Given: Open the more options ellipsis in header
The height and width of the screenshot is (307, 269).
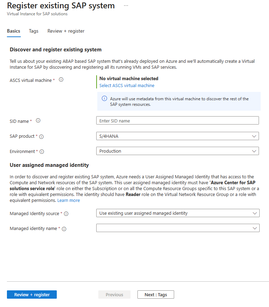Looking at the screenshot, I should (126, 6).
